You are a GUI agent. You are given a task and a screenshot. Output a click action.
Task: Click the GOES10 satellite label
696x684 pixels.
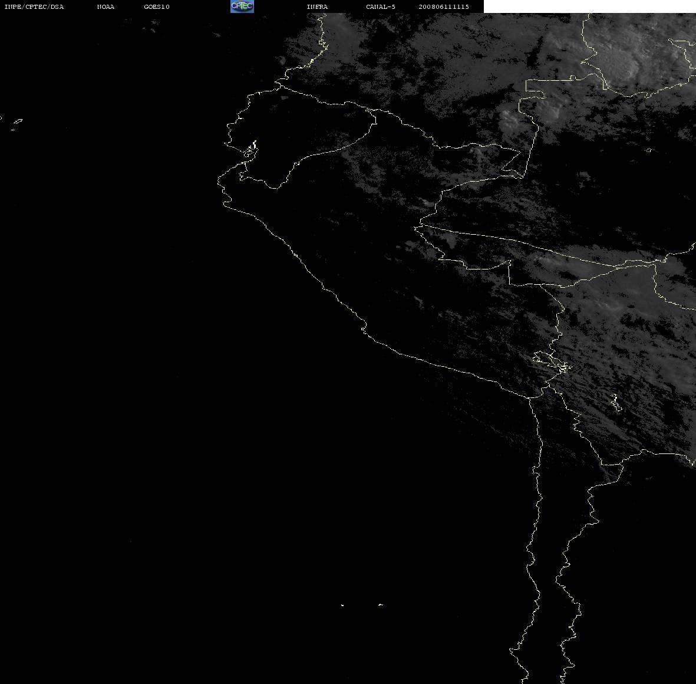point(157,6)
